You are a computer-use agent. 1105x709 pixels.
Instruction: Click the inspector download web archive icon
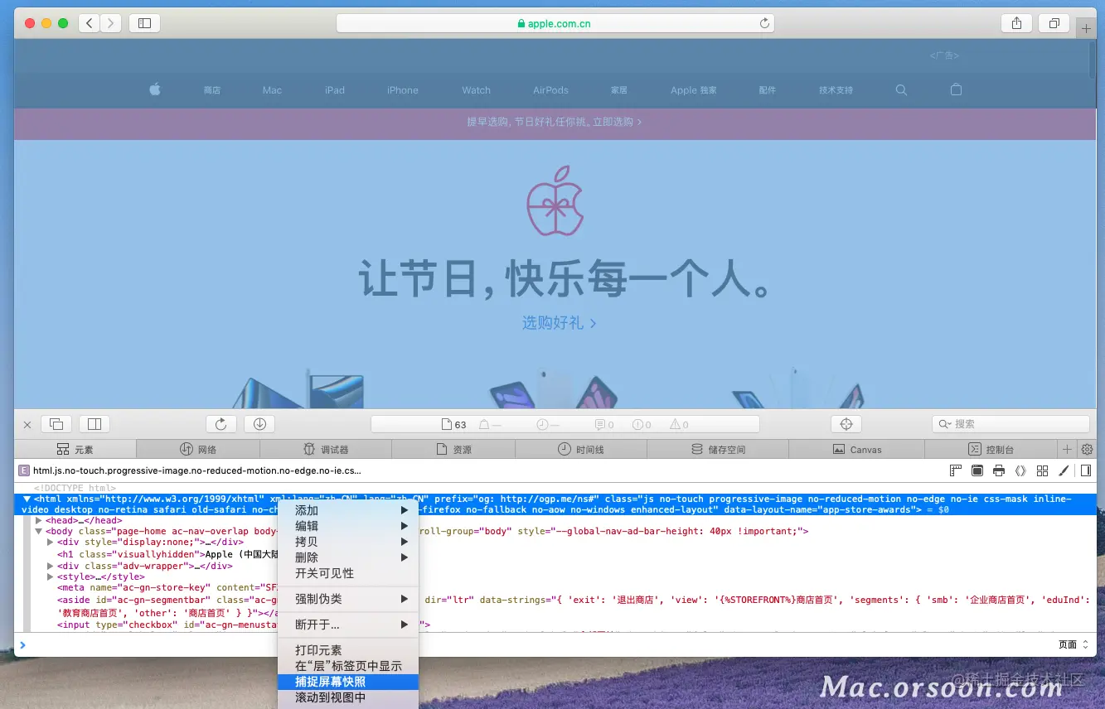point(259,424)
